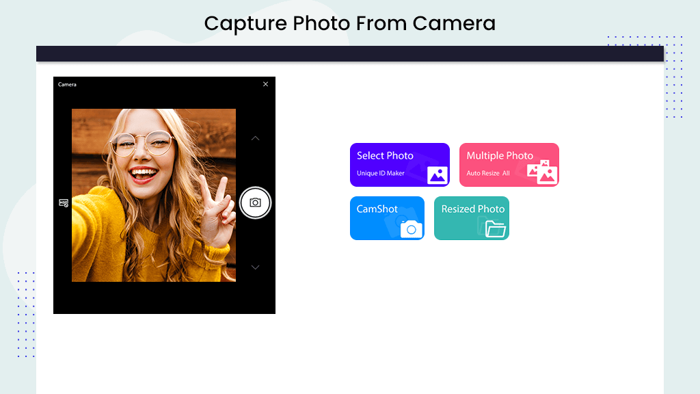This screenshot has width=700, height=394.
Task: Open the Resized Photo folder tile
Action: point(472,218)
